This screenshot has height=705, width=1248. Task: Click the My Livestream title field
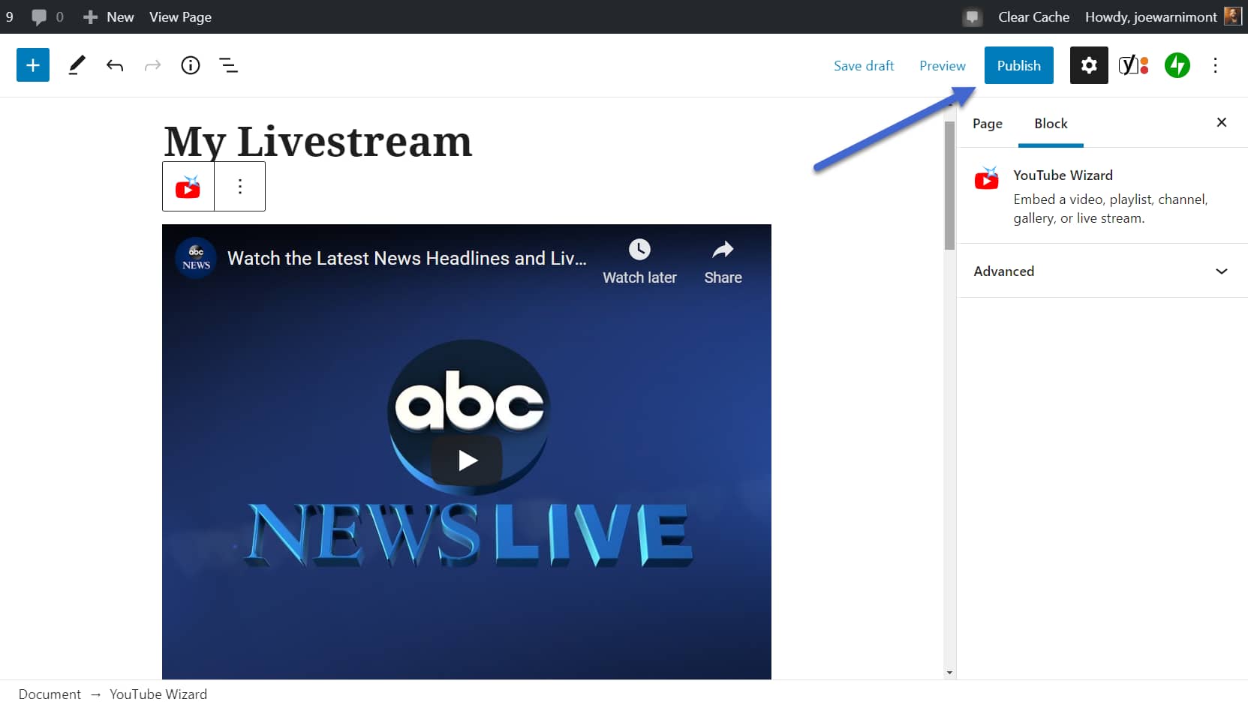pos(318,141)
